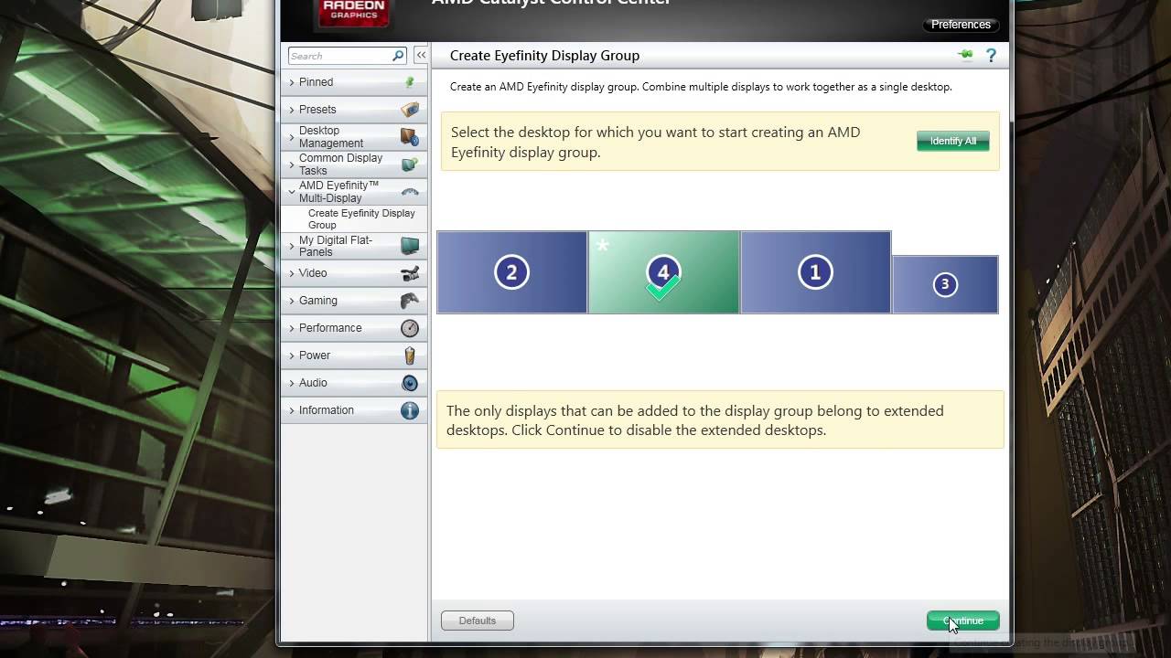Image resolution: width=1171 pixels, height=658 pixels.
Task: Select display 3 desktop tile
Action: [x=945, y=284]
